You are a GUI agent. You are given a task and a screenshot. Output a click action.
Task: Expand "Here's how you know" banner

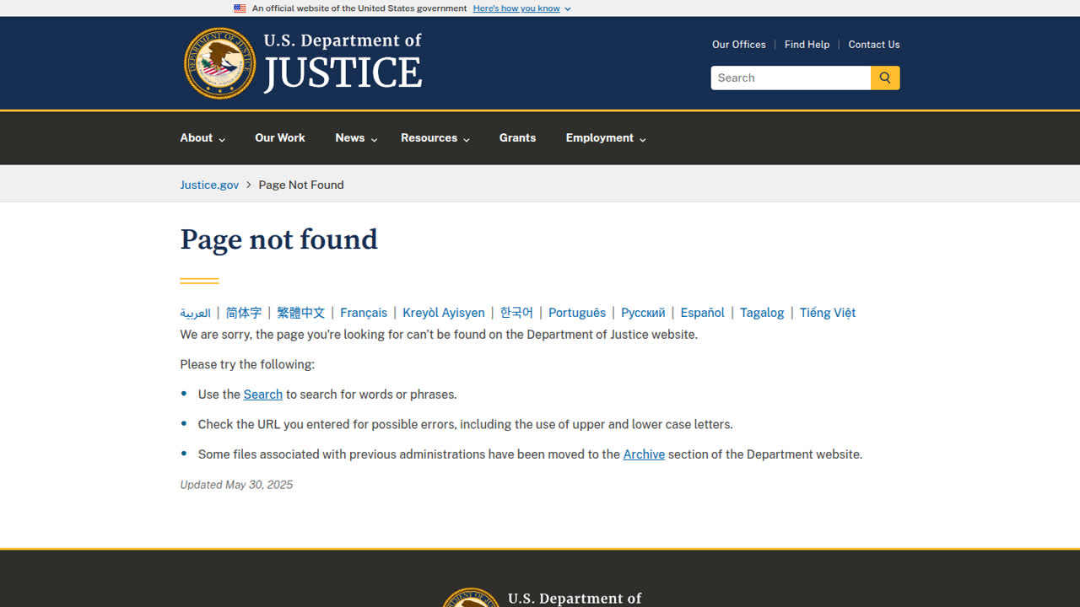pos(521,8)
